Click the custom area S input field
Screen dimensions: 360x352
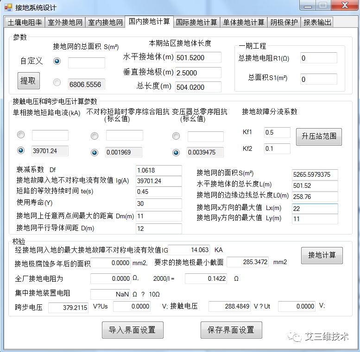coord(87,63)
